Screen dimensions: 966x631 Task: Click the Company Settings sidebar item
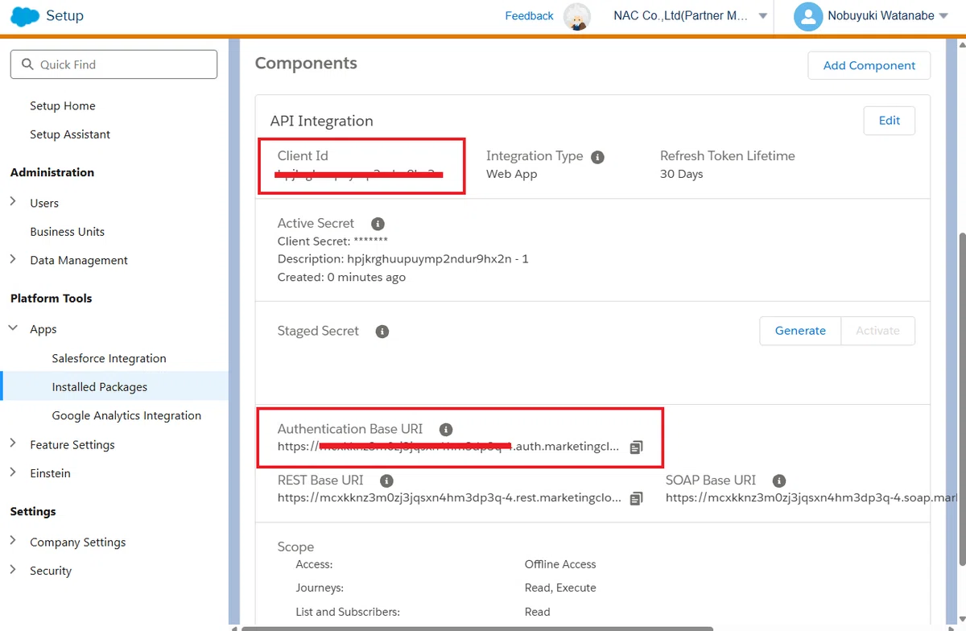tap(78, 542)
